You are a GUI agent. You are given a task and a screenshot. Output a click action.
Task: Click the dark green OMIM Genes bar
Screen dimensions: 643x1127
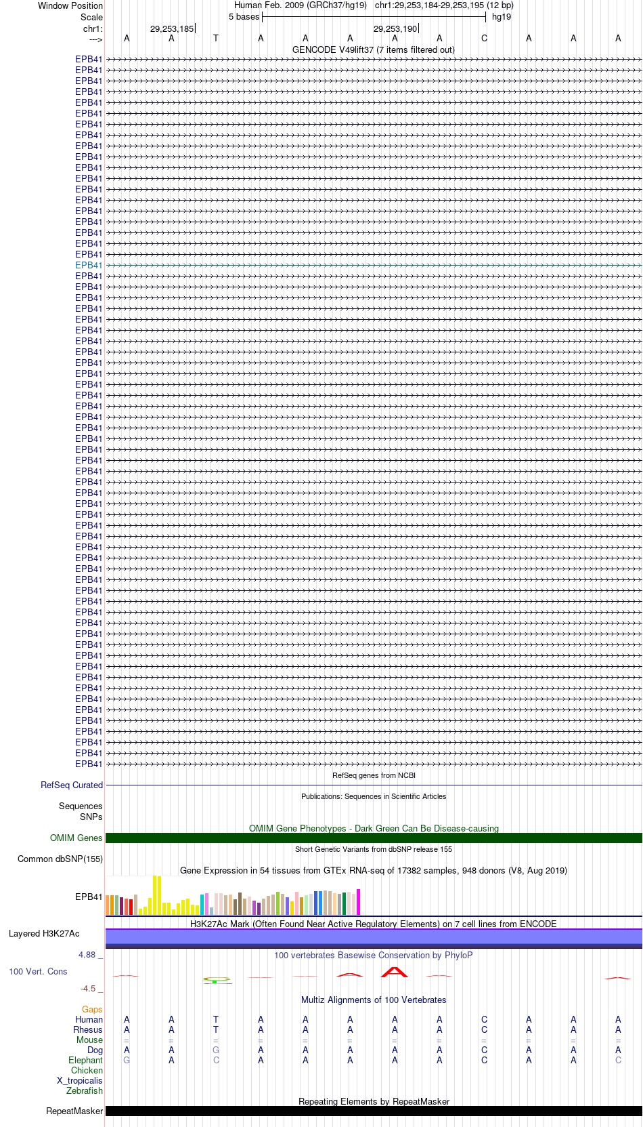(374, 838)
